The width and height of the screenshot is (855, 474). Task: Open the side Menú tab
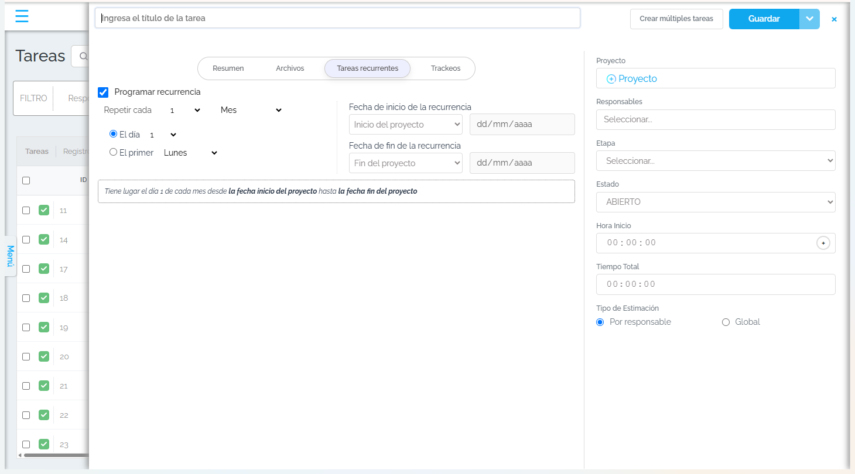pos(10,256)
